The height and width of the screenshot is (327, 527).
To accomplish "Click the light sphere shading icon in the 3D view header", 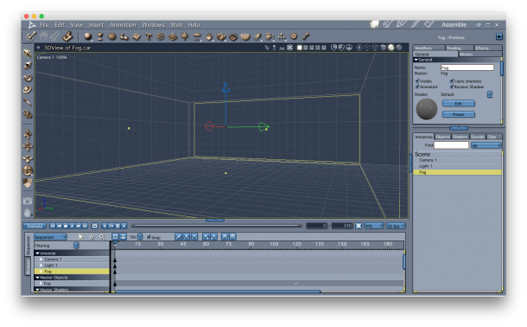I will point(390,48).
